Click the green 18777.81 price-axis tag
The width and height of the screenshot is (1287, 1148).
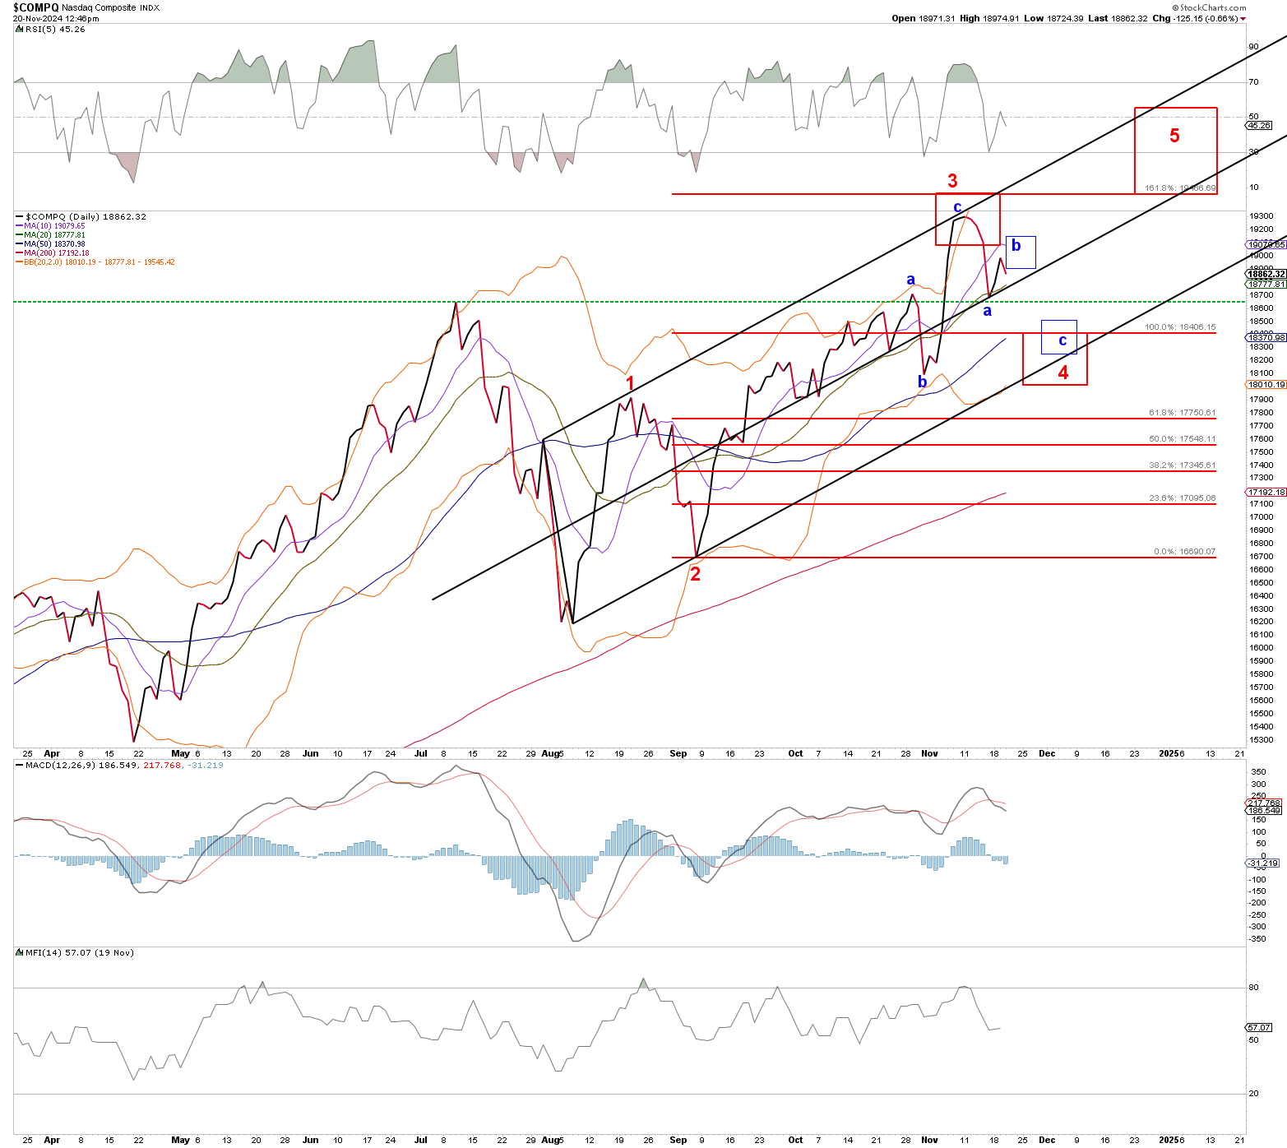tap(1266, 284)
